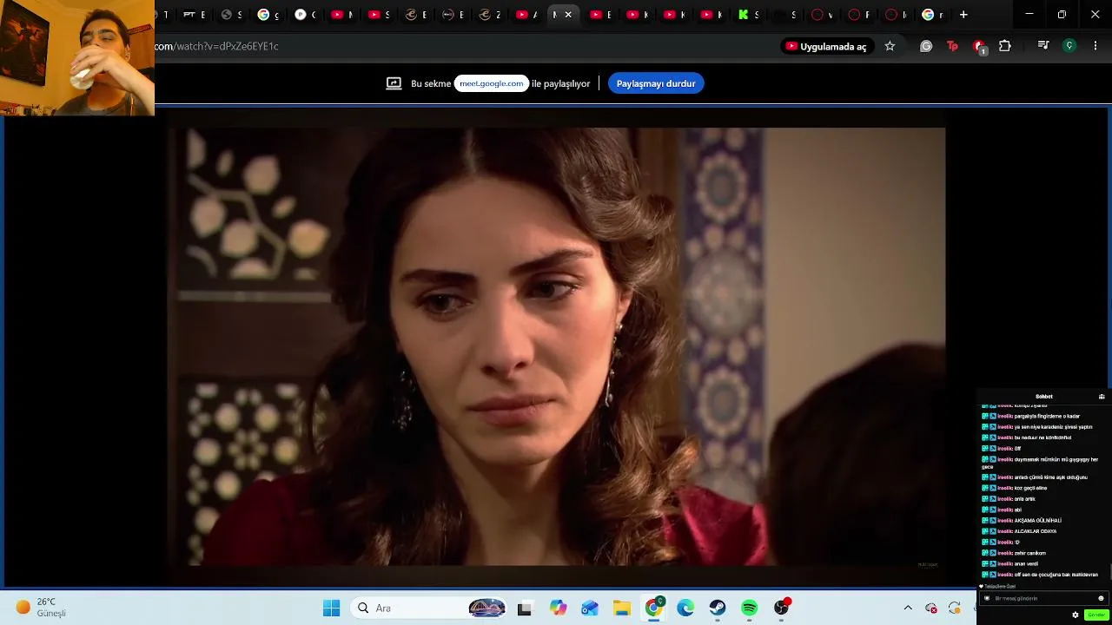
Task: Switch to the last Google tab
Action: pos(932,15)
